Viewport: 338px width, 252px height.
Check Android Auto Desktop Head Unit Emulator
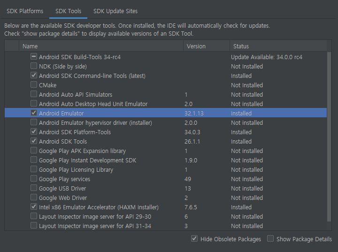pyautogui.click(x=34, y=103)
